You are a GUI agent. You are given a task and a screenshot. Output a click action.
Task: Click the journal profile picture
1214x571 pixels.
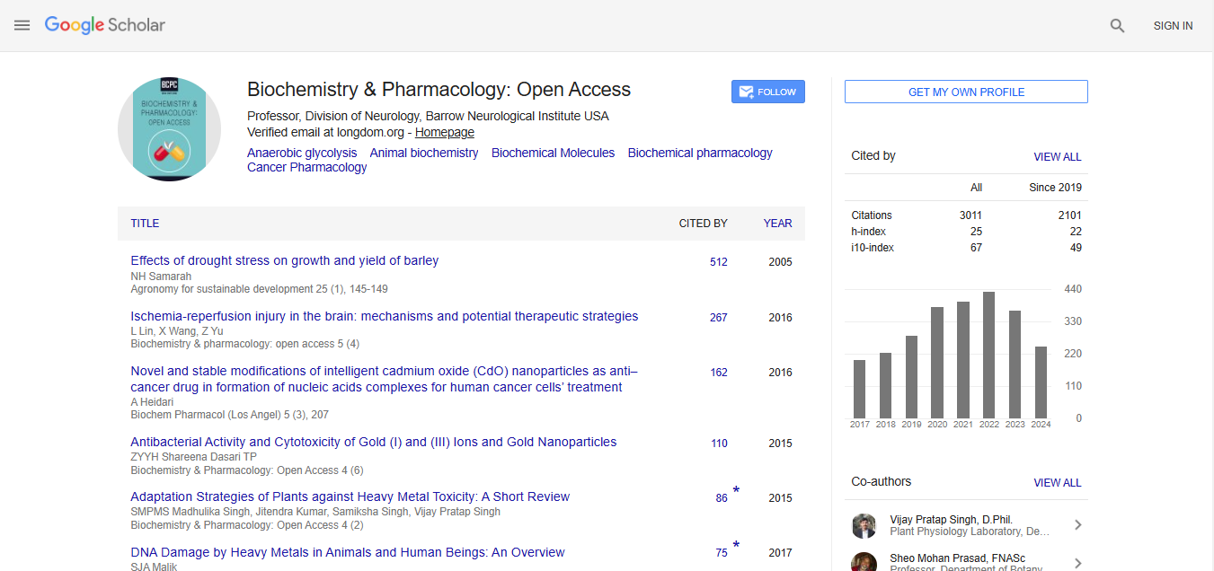[169, 129]
